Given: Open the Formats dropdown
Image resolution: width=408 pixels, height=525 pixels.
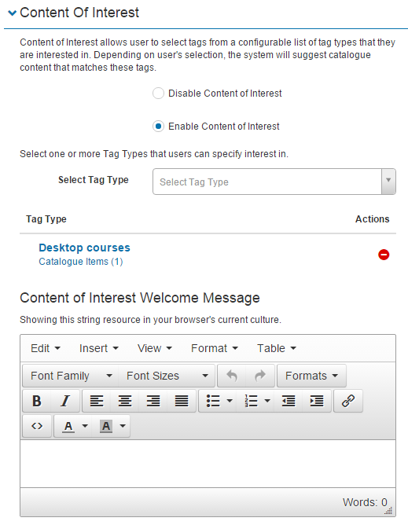Looking at the screenshot, I should pos(311,376).
